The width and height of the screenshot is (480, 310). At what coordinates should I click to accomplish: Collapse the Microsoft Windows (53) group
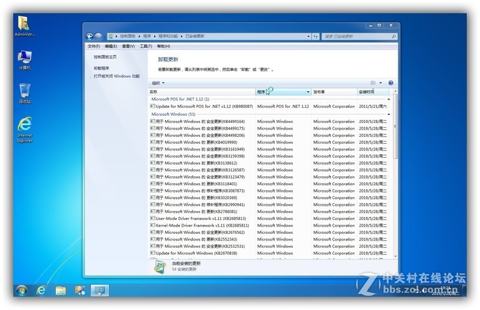[389, 114]
